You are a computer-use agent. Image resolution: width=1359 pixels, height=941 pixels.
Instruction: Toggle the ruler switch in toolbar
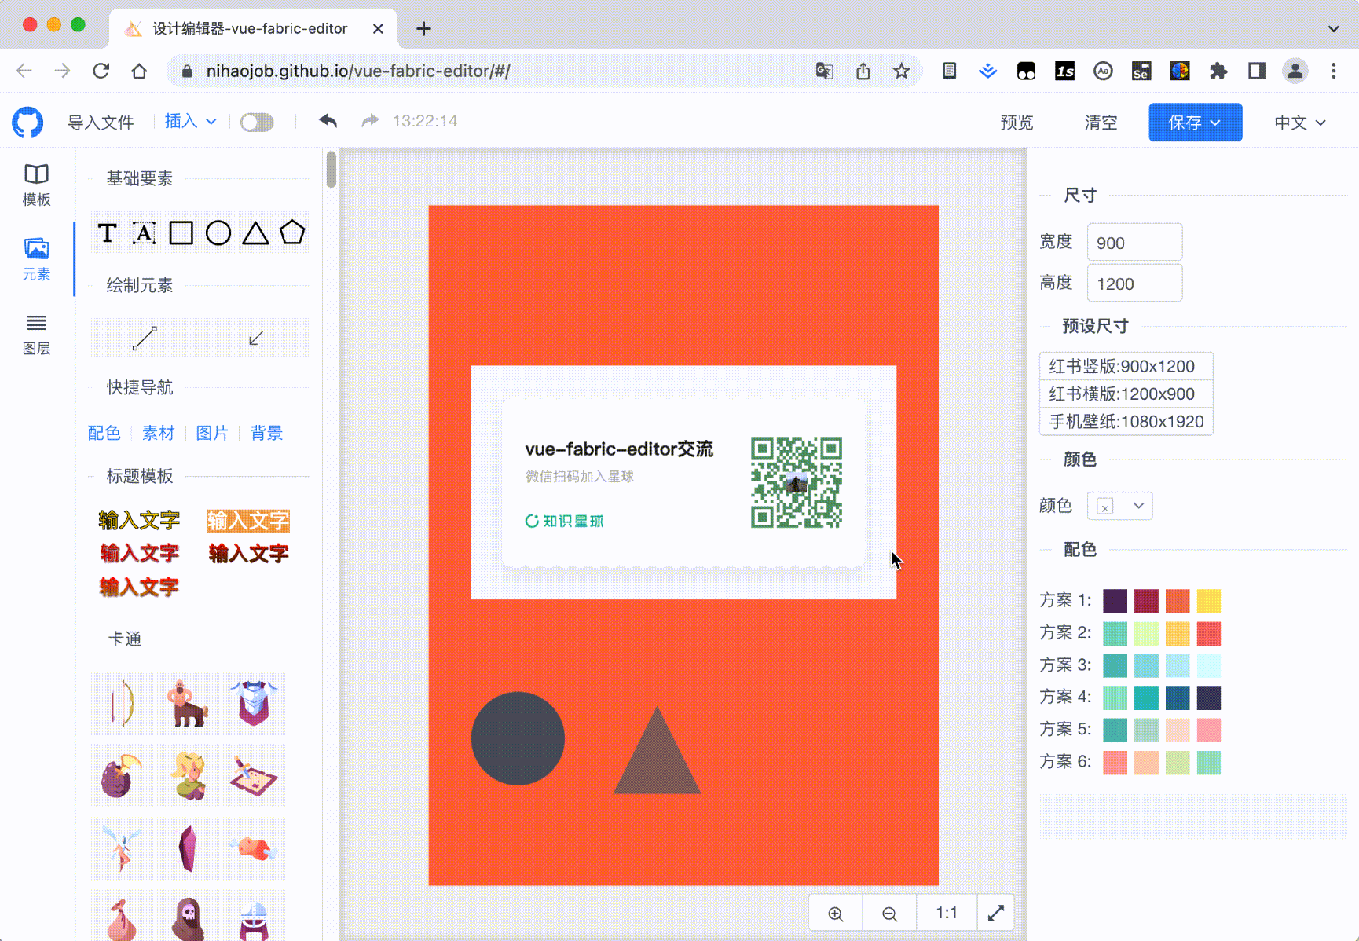pyautogui.click(x=257, y=122)
